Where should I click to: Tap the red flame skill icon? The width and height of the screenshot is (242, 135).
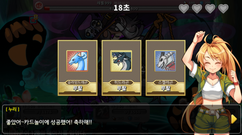click(x=39, y=5)
